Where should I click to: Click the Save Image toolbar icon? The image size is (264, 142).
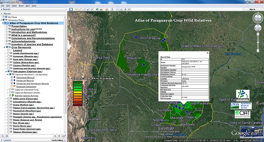point(125,9)
